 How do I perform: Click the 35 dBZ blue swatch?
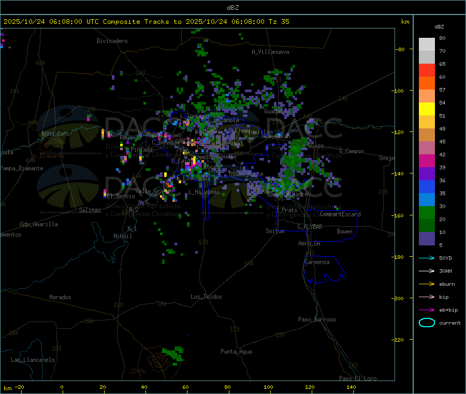[x=427, y=186]
